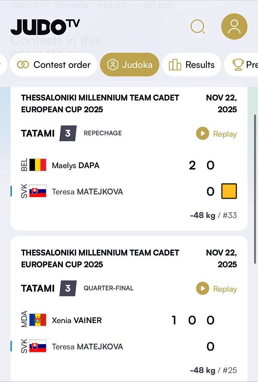
Task: Click Slovakia flag in quarter-final contest
Action: pyautogui.click(x=38, y=346)
